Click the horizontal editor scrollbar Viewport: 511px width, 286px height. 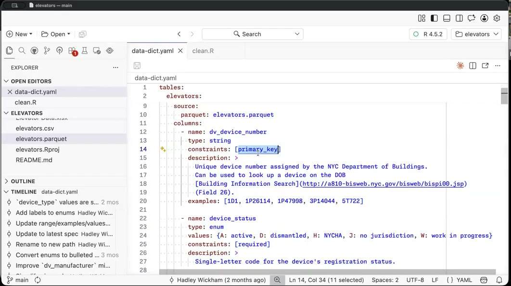click(x=328, y=272)
